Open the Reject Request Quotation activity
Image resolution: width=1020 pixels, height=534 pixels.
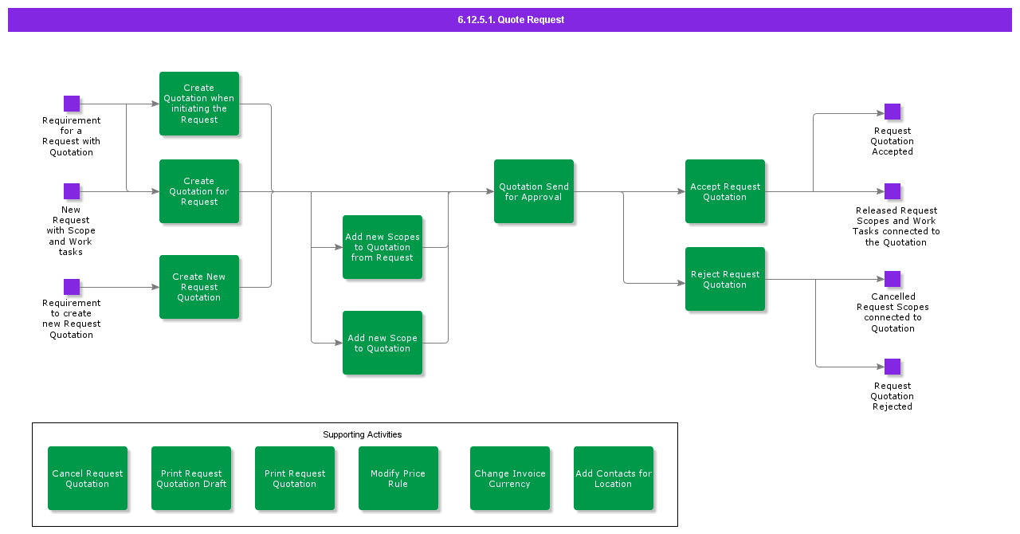click(725, 279)
